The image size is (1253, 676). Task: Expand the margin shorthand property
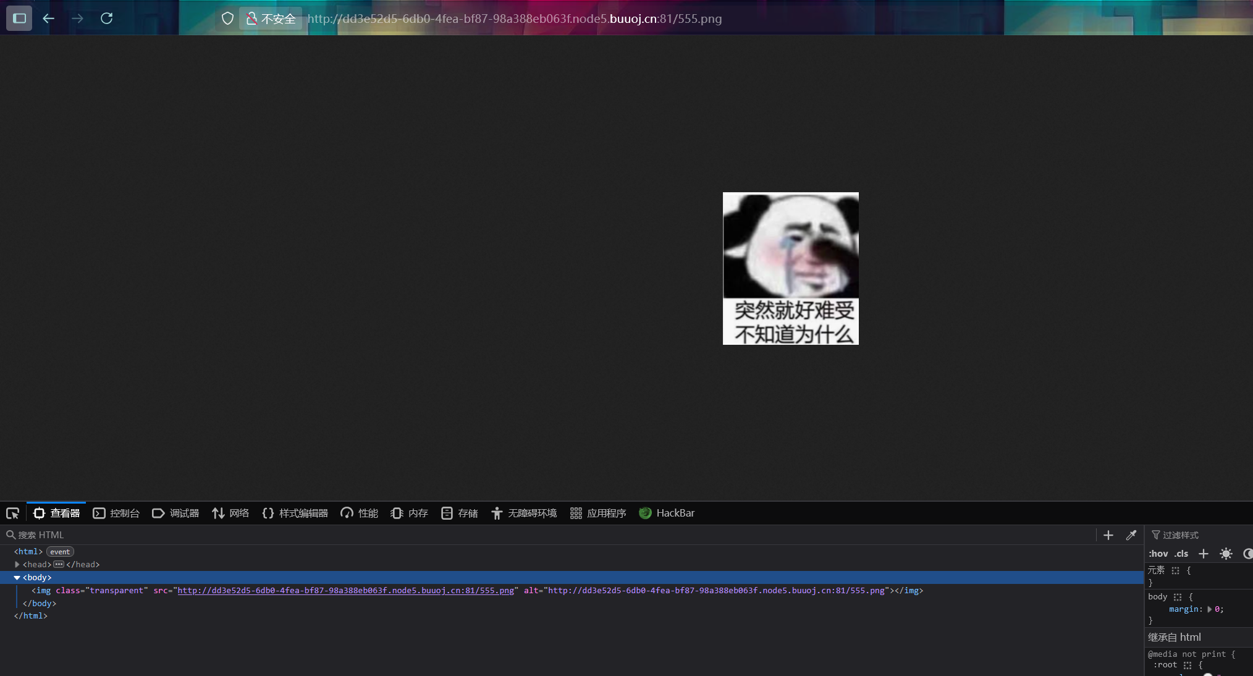pos(1209,609)
